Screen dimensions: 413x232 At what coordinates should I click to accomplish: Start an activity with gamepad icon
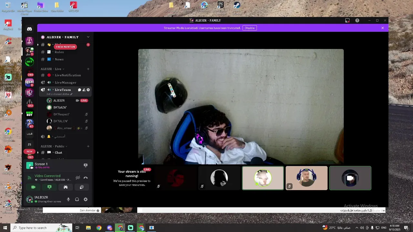coord(65,187)
